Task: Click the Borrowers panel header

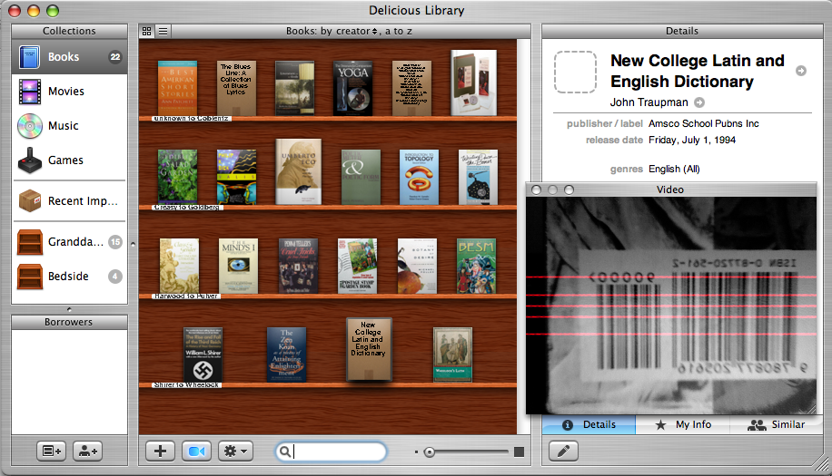Action: point(69,322)
